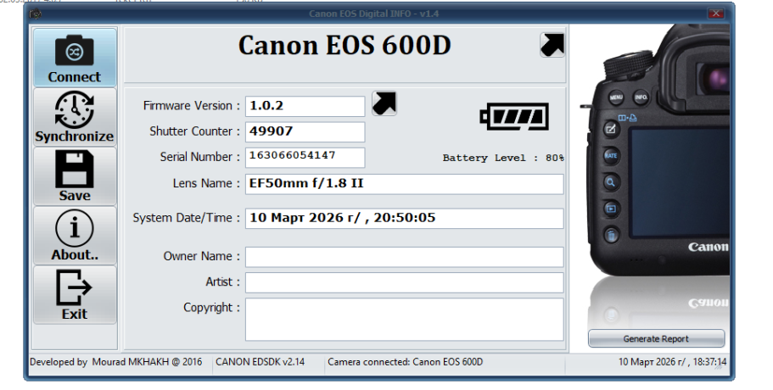Click the System Date/Time label
The image size is (773, 390).
(187, 218)
